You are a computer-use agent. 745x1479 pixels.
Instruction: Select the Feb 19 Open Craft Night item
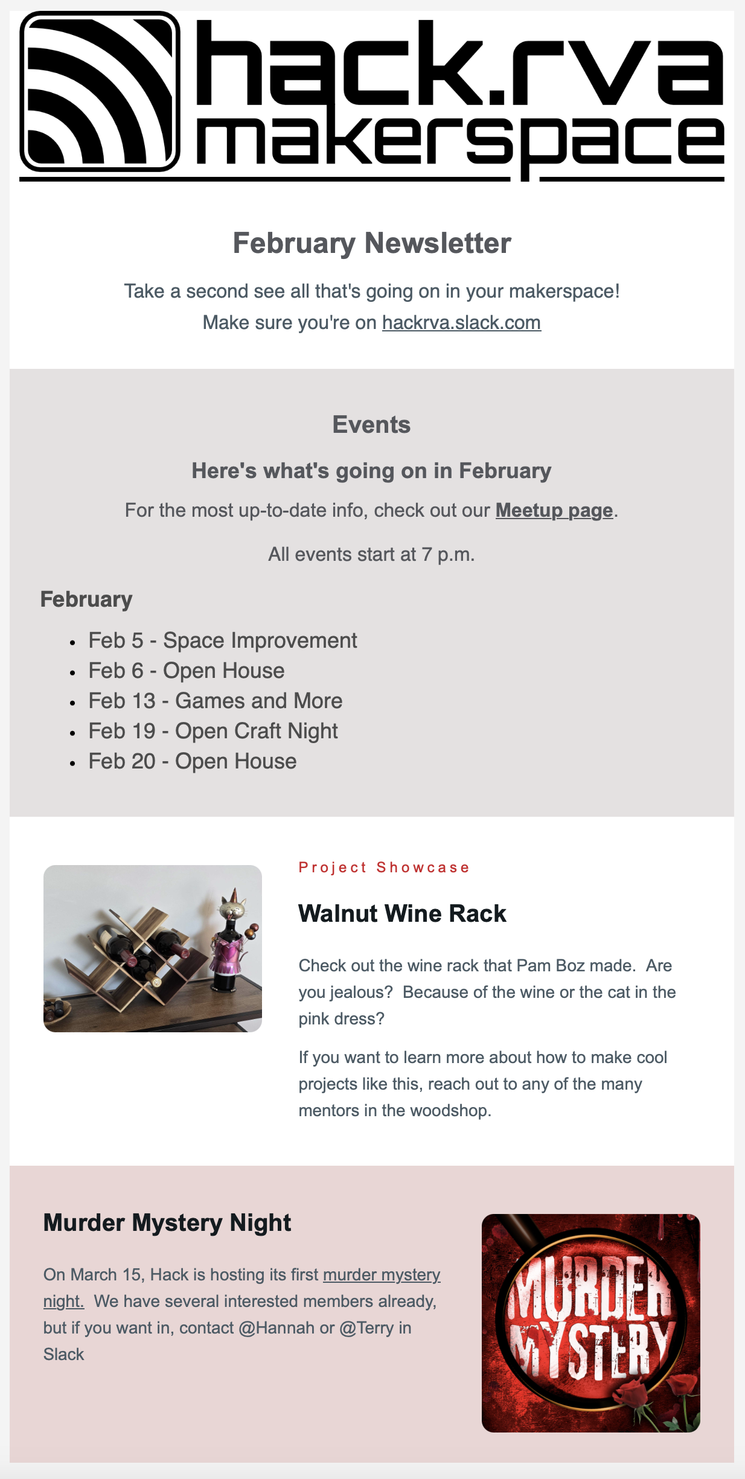pos(213,731)
